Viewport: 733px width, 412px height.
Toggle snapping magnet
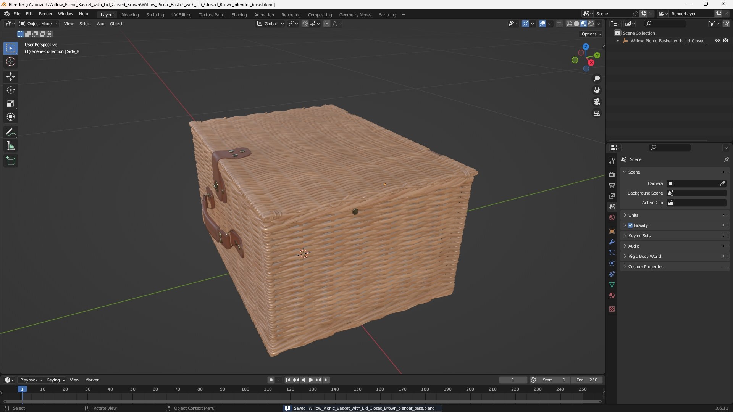tap(305, 24)
